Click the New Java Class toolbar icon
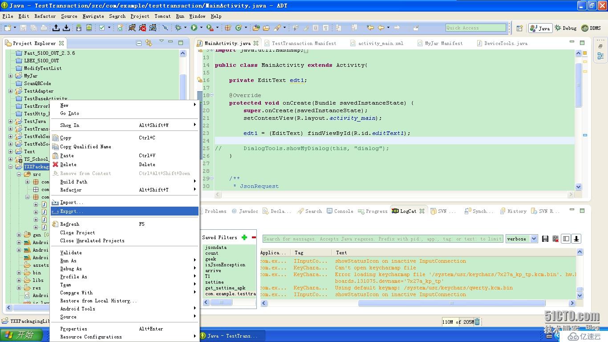Screen dimensions: 608x342 [x=239, y=28]
